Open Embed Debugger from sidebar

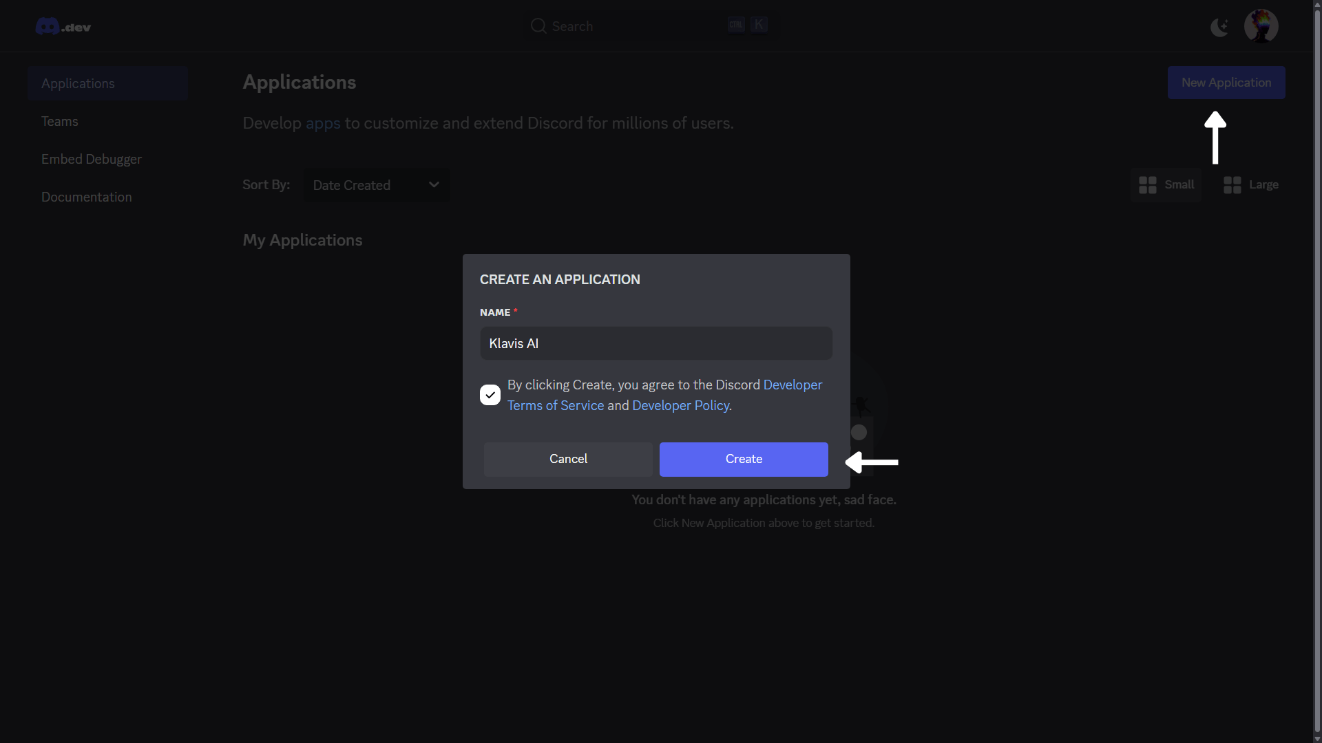92,159
